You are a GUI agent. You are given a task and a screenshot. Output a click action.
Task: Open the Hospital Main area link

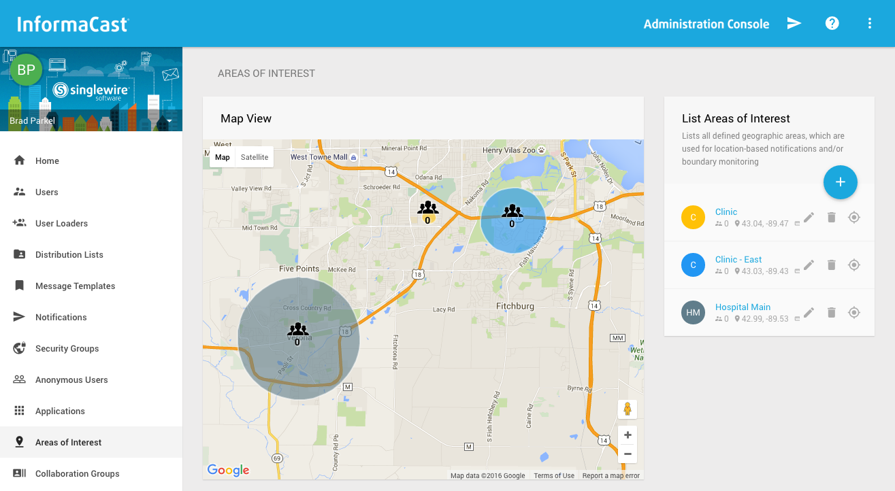(x=743, y=307)
